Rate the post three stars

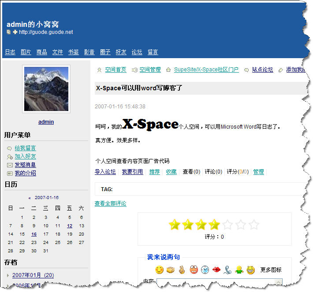pos(201,224)
